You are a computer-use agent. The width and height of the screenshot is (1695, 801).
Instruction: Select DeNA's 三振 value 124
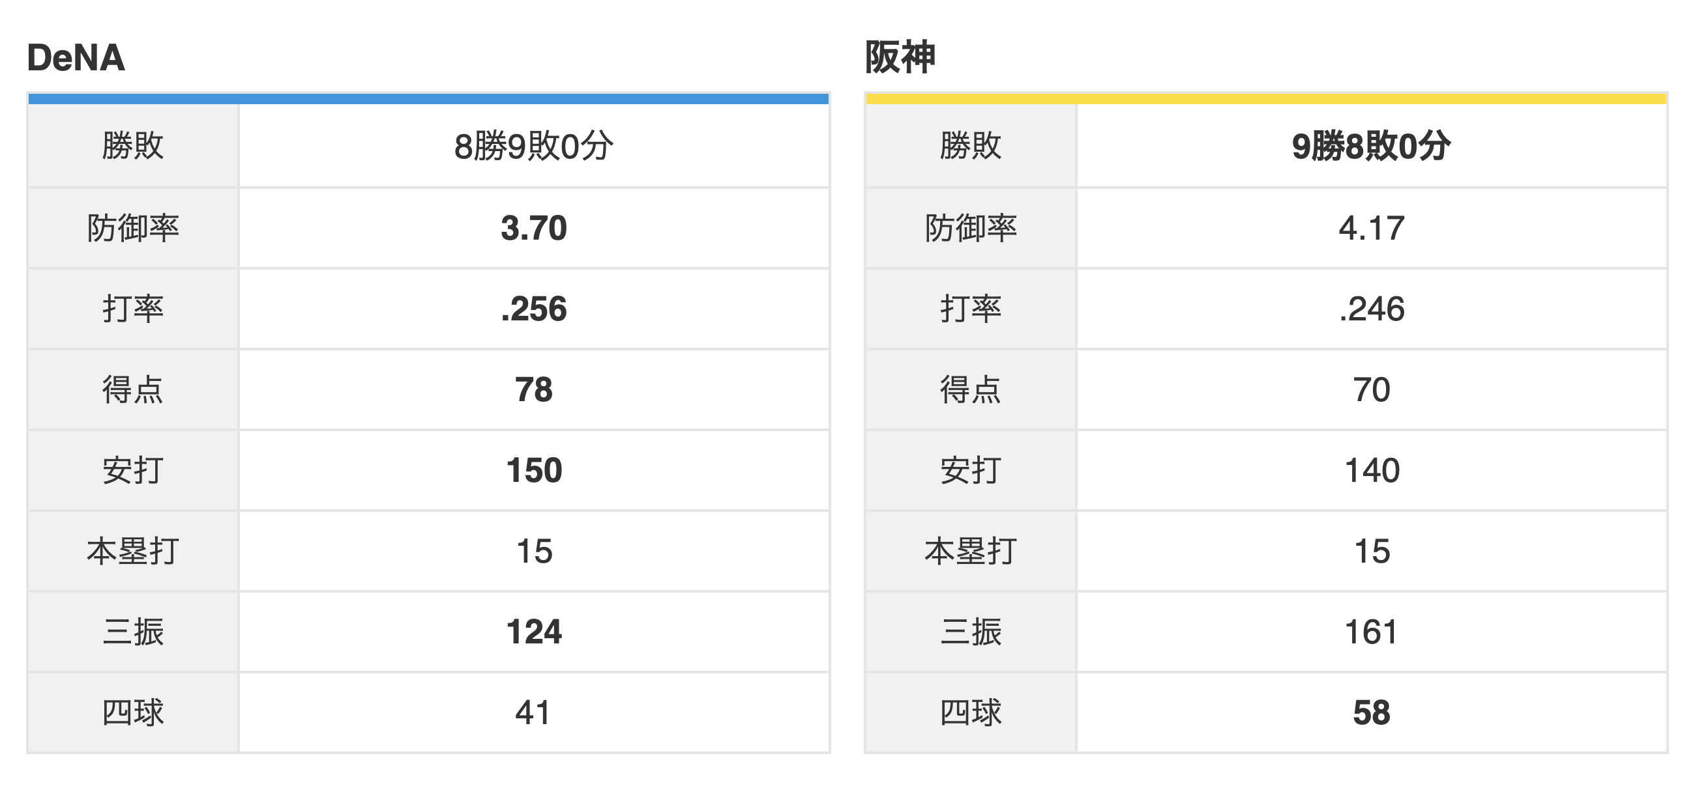coord(534,632)
